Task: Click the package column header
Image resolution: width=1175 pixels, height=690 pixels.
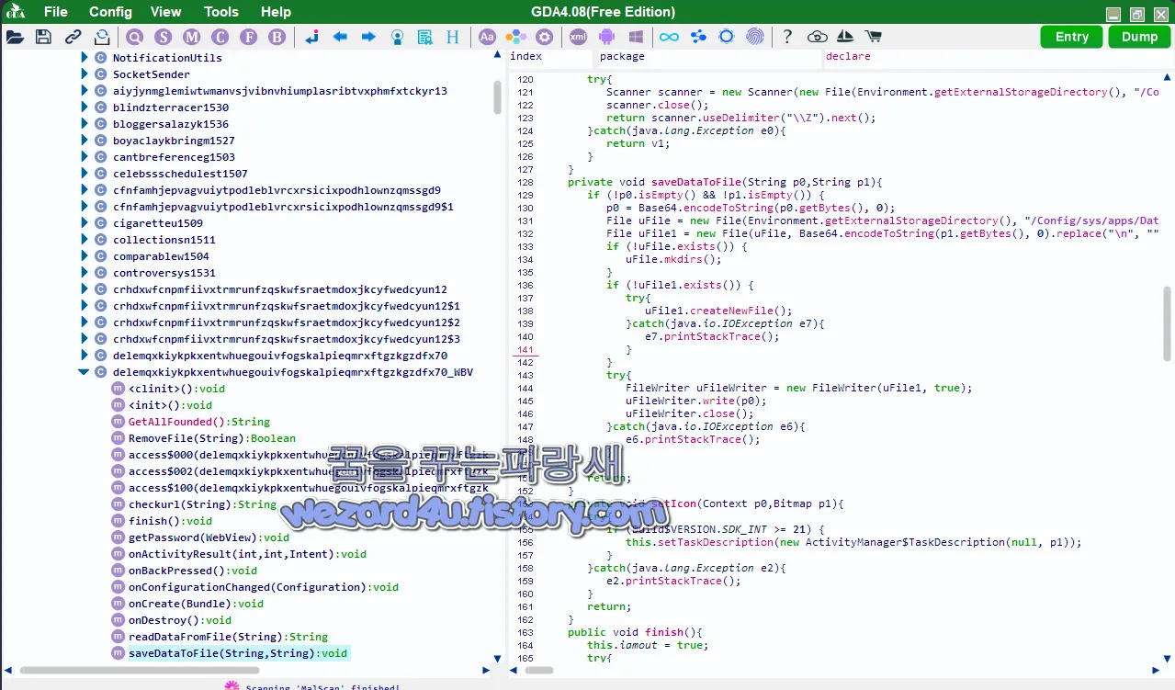Action: point(623,56)
